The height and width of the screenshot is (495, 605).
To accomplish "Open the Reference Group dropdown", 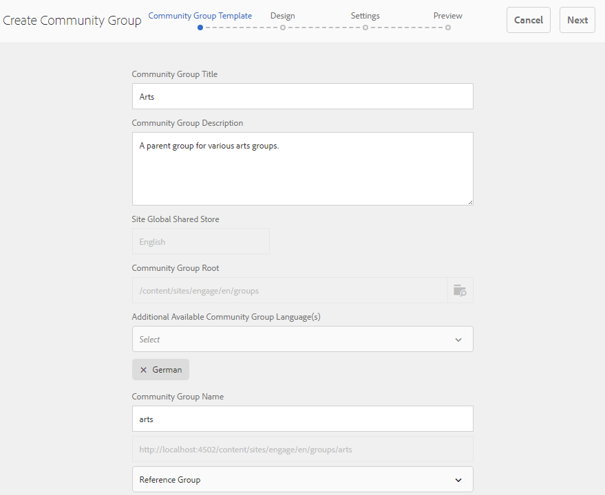I will (x=302, y=480).
